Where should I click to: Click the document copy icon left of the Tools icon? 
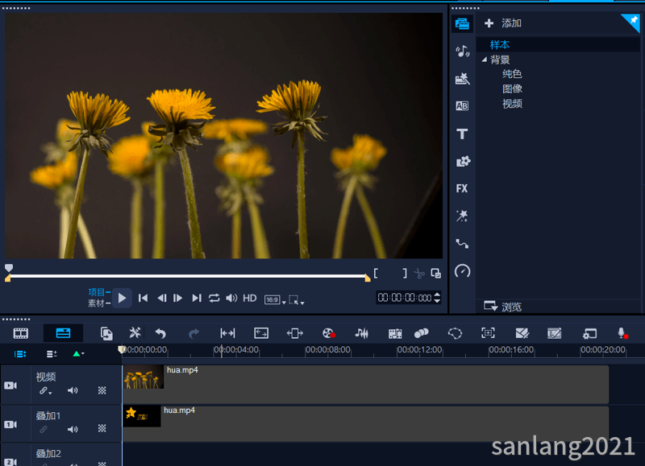click(106, 333)
